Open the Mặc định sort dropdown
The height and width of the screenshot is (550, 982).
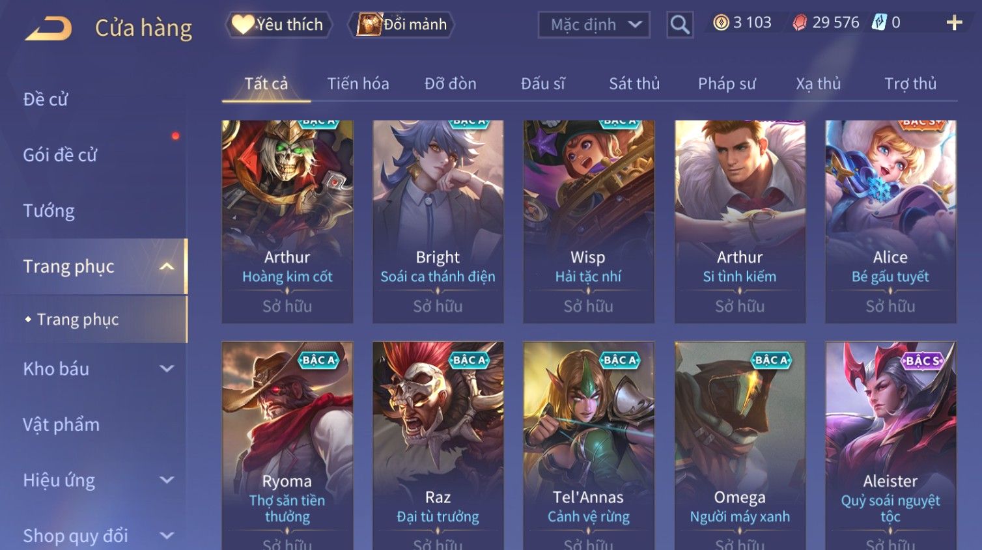[594, 25]
